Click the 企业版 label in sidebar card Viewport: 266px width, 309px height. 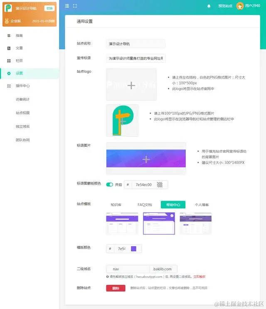[x=16, y=21]
